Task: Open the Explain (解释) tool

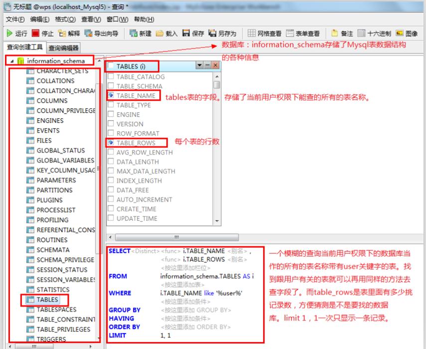Action: 62,33
